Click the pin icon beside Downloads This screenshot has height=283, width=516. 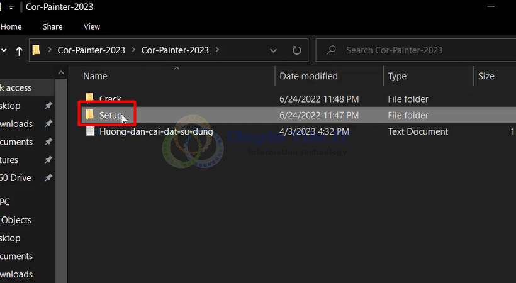(48, 124)
